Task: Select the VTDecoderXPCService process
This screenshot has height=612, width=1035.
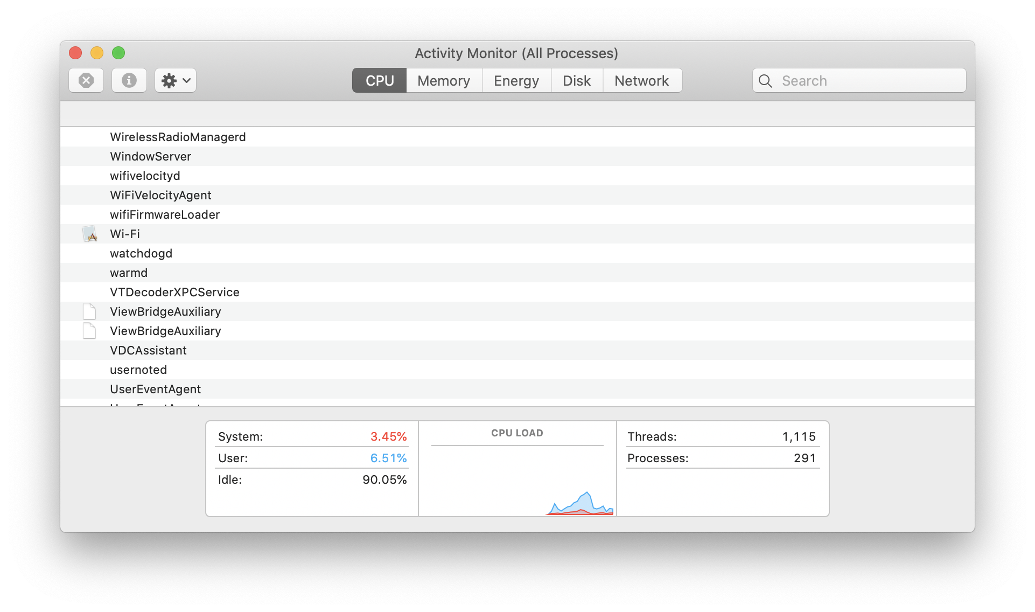Action: click(174, 292)
